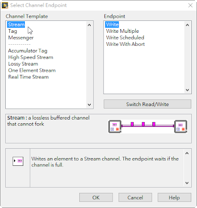Click Channel Template list scroll down arrow

tap(89, 105)
